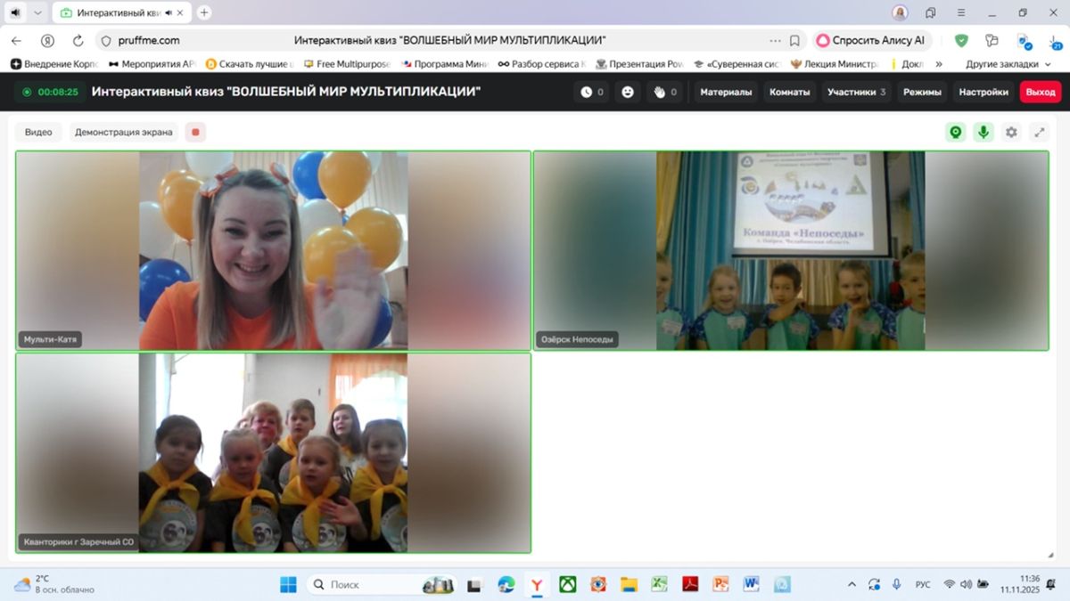The height and width of the screenshot is (601, 1070).
Task: Stop recording with the red square button
Action: [195, 132]
